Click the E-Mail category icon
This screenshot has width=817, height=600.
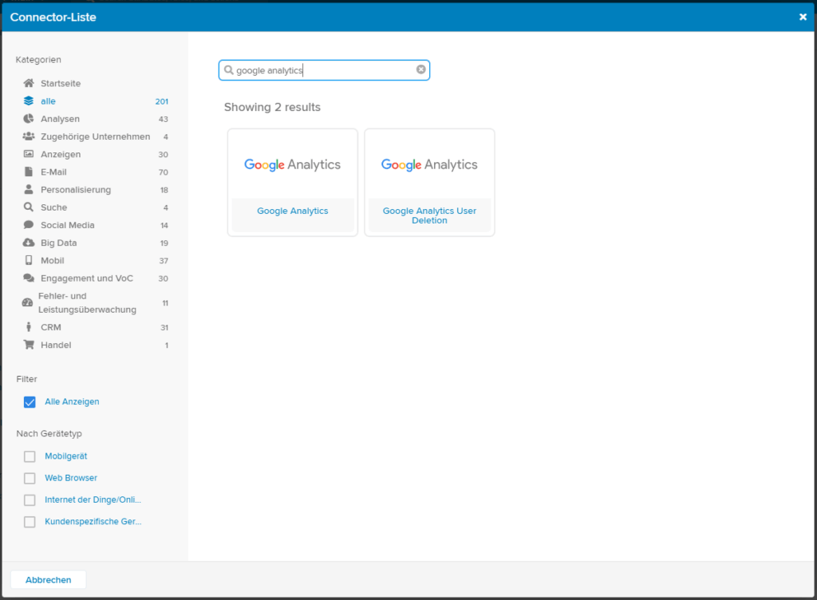coord(29,172)
